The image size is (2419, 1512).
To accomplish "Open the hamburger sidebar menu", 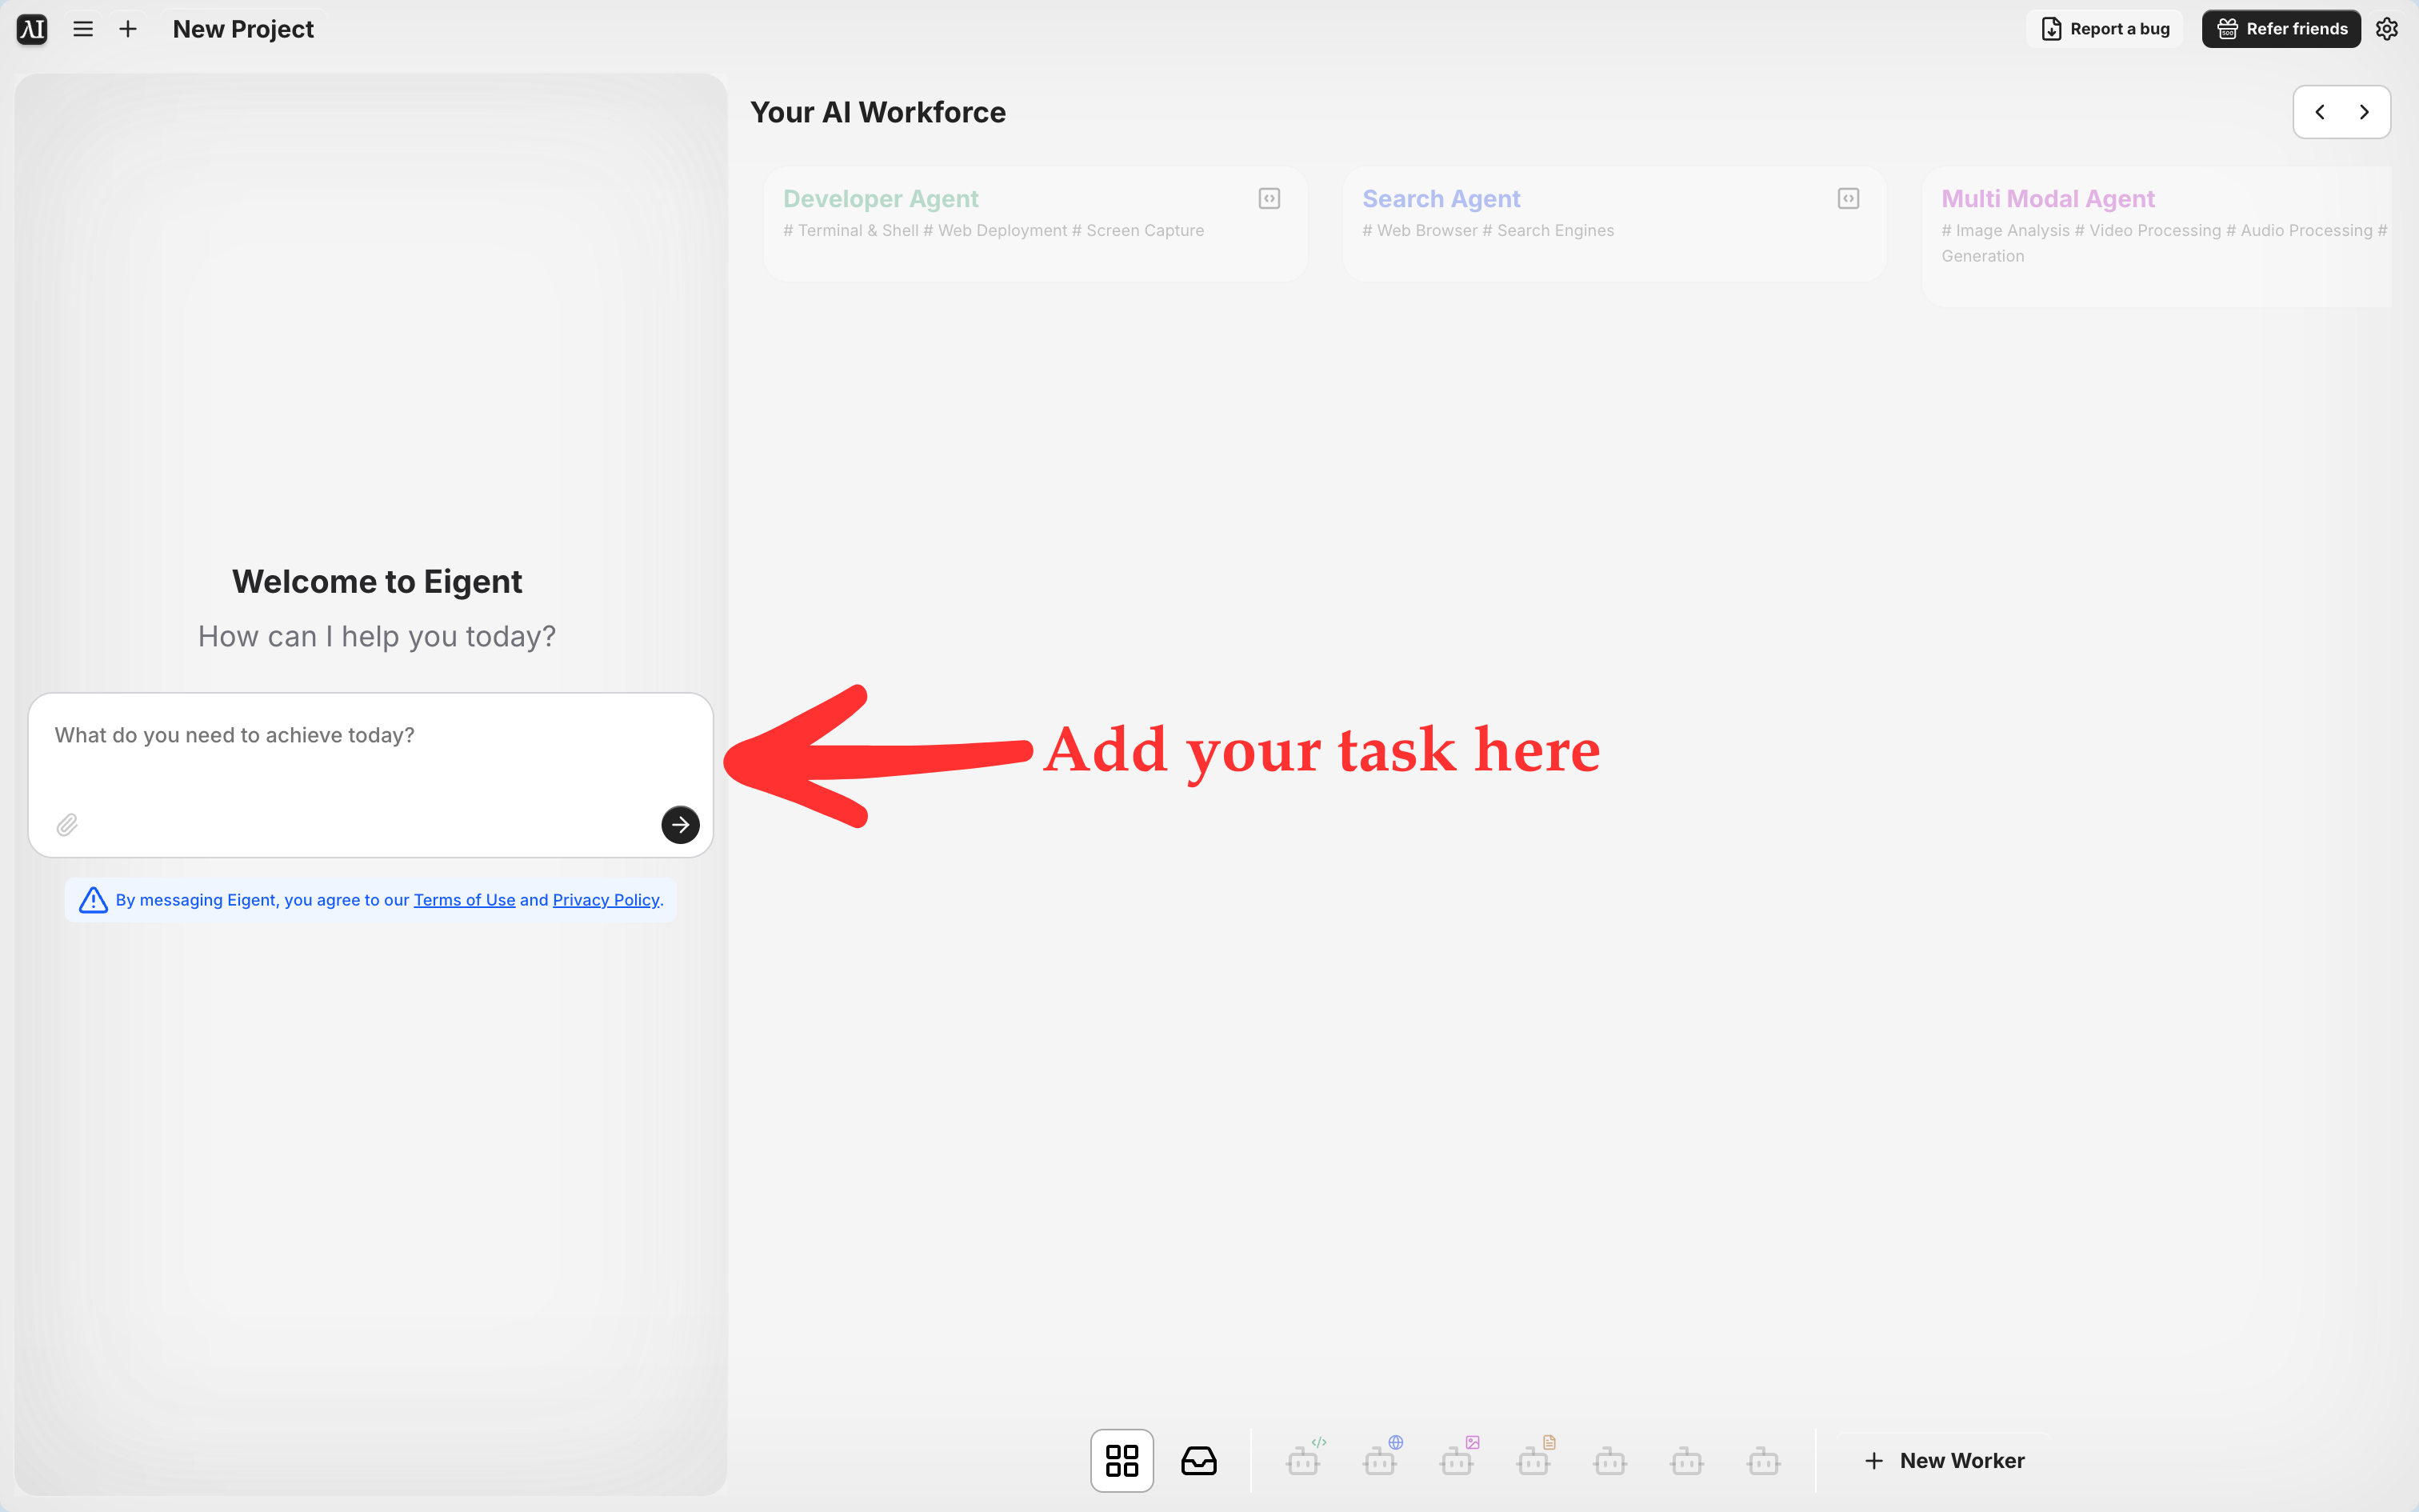I will [x=83, y=29].
